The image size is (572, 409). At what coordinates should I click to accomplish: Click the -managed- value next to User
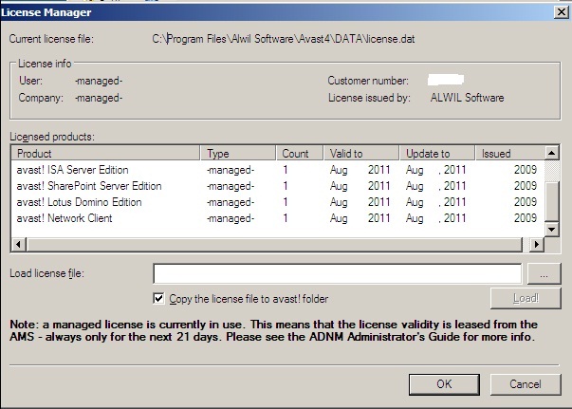click(x=99, y=81)
